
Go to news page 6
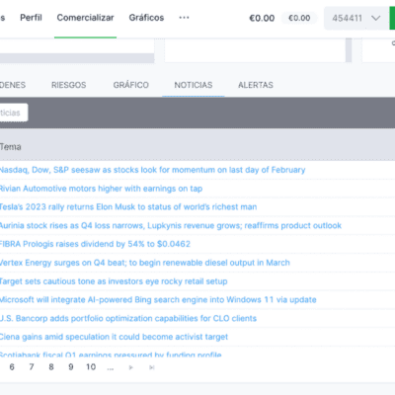click(x=12, y=367)
